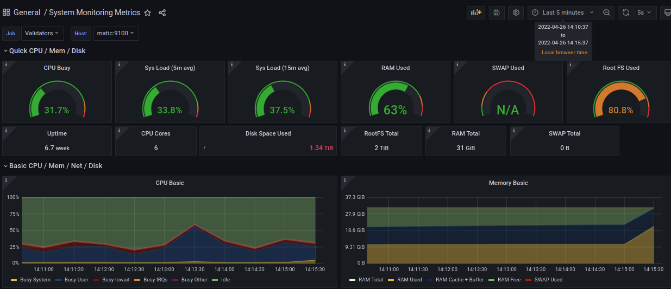Open the CPU Basic panel title menu
This screenshot has height=289, width=671.
tap(170, 183)
